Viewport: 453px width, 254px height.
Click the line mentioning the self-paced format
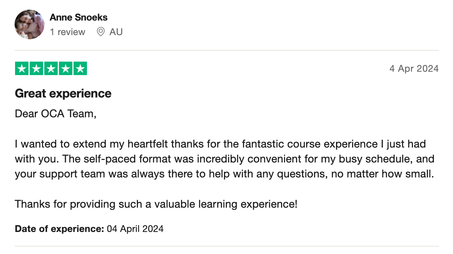pyautogui.click(x=224, y=159)
